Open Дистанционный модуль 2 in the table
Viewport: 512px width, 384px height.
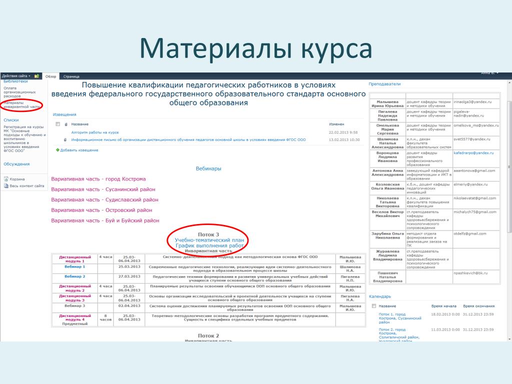pyautogui.click(x=75, y=288)
